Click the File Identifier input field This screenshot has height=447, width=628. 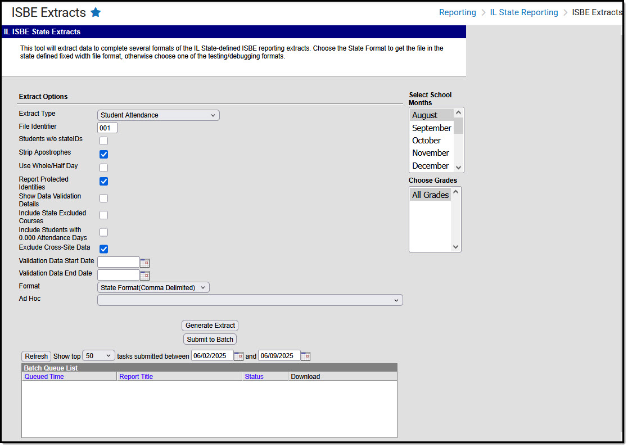coord(107,128)
